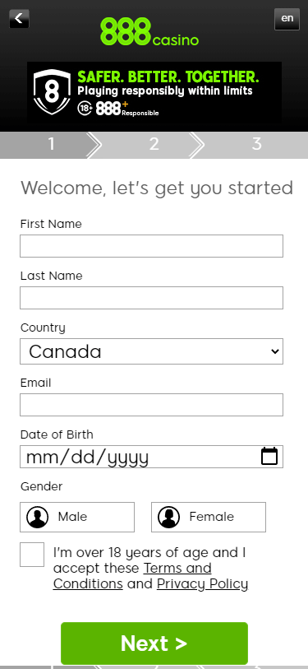Image resolution: width=308 pixels, height=669 pixels.
Task: Select Male gender option
Action: pyautogui.click(x=77, y=517)
